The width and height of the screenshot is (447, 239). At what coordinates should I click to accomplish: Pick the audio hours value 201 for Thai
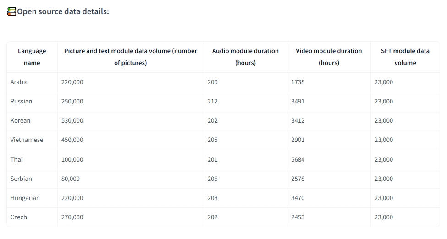(x=213, y=159)
